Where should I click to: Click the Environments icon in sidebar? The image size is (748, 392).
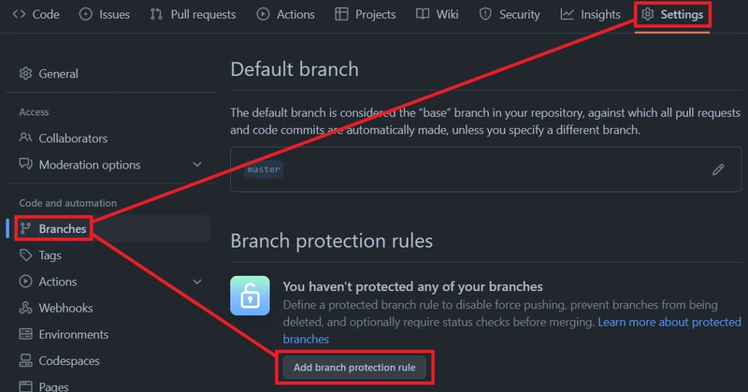coord(26,334)
